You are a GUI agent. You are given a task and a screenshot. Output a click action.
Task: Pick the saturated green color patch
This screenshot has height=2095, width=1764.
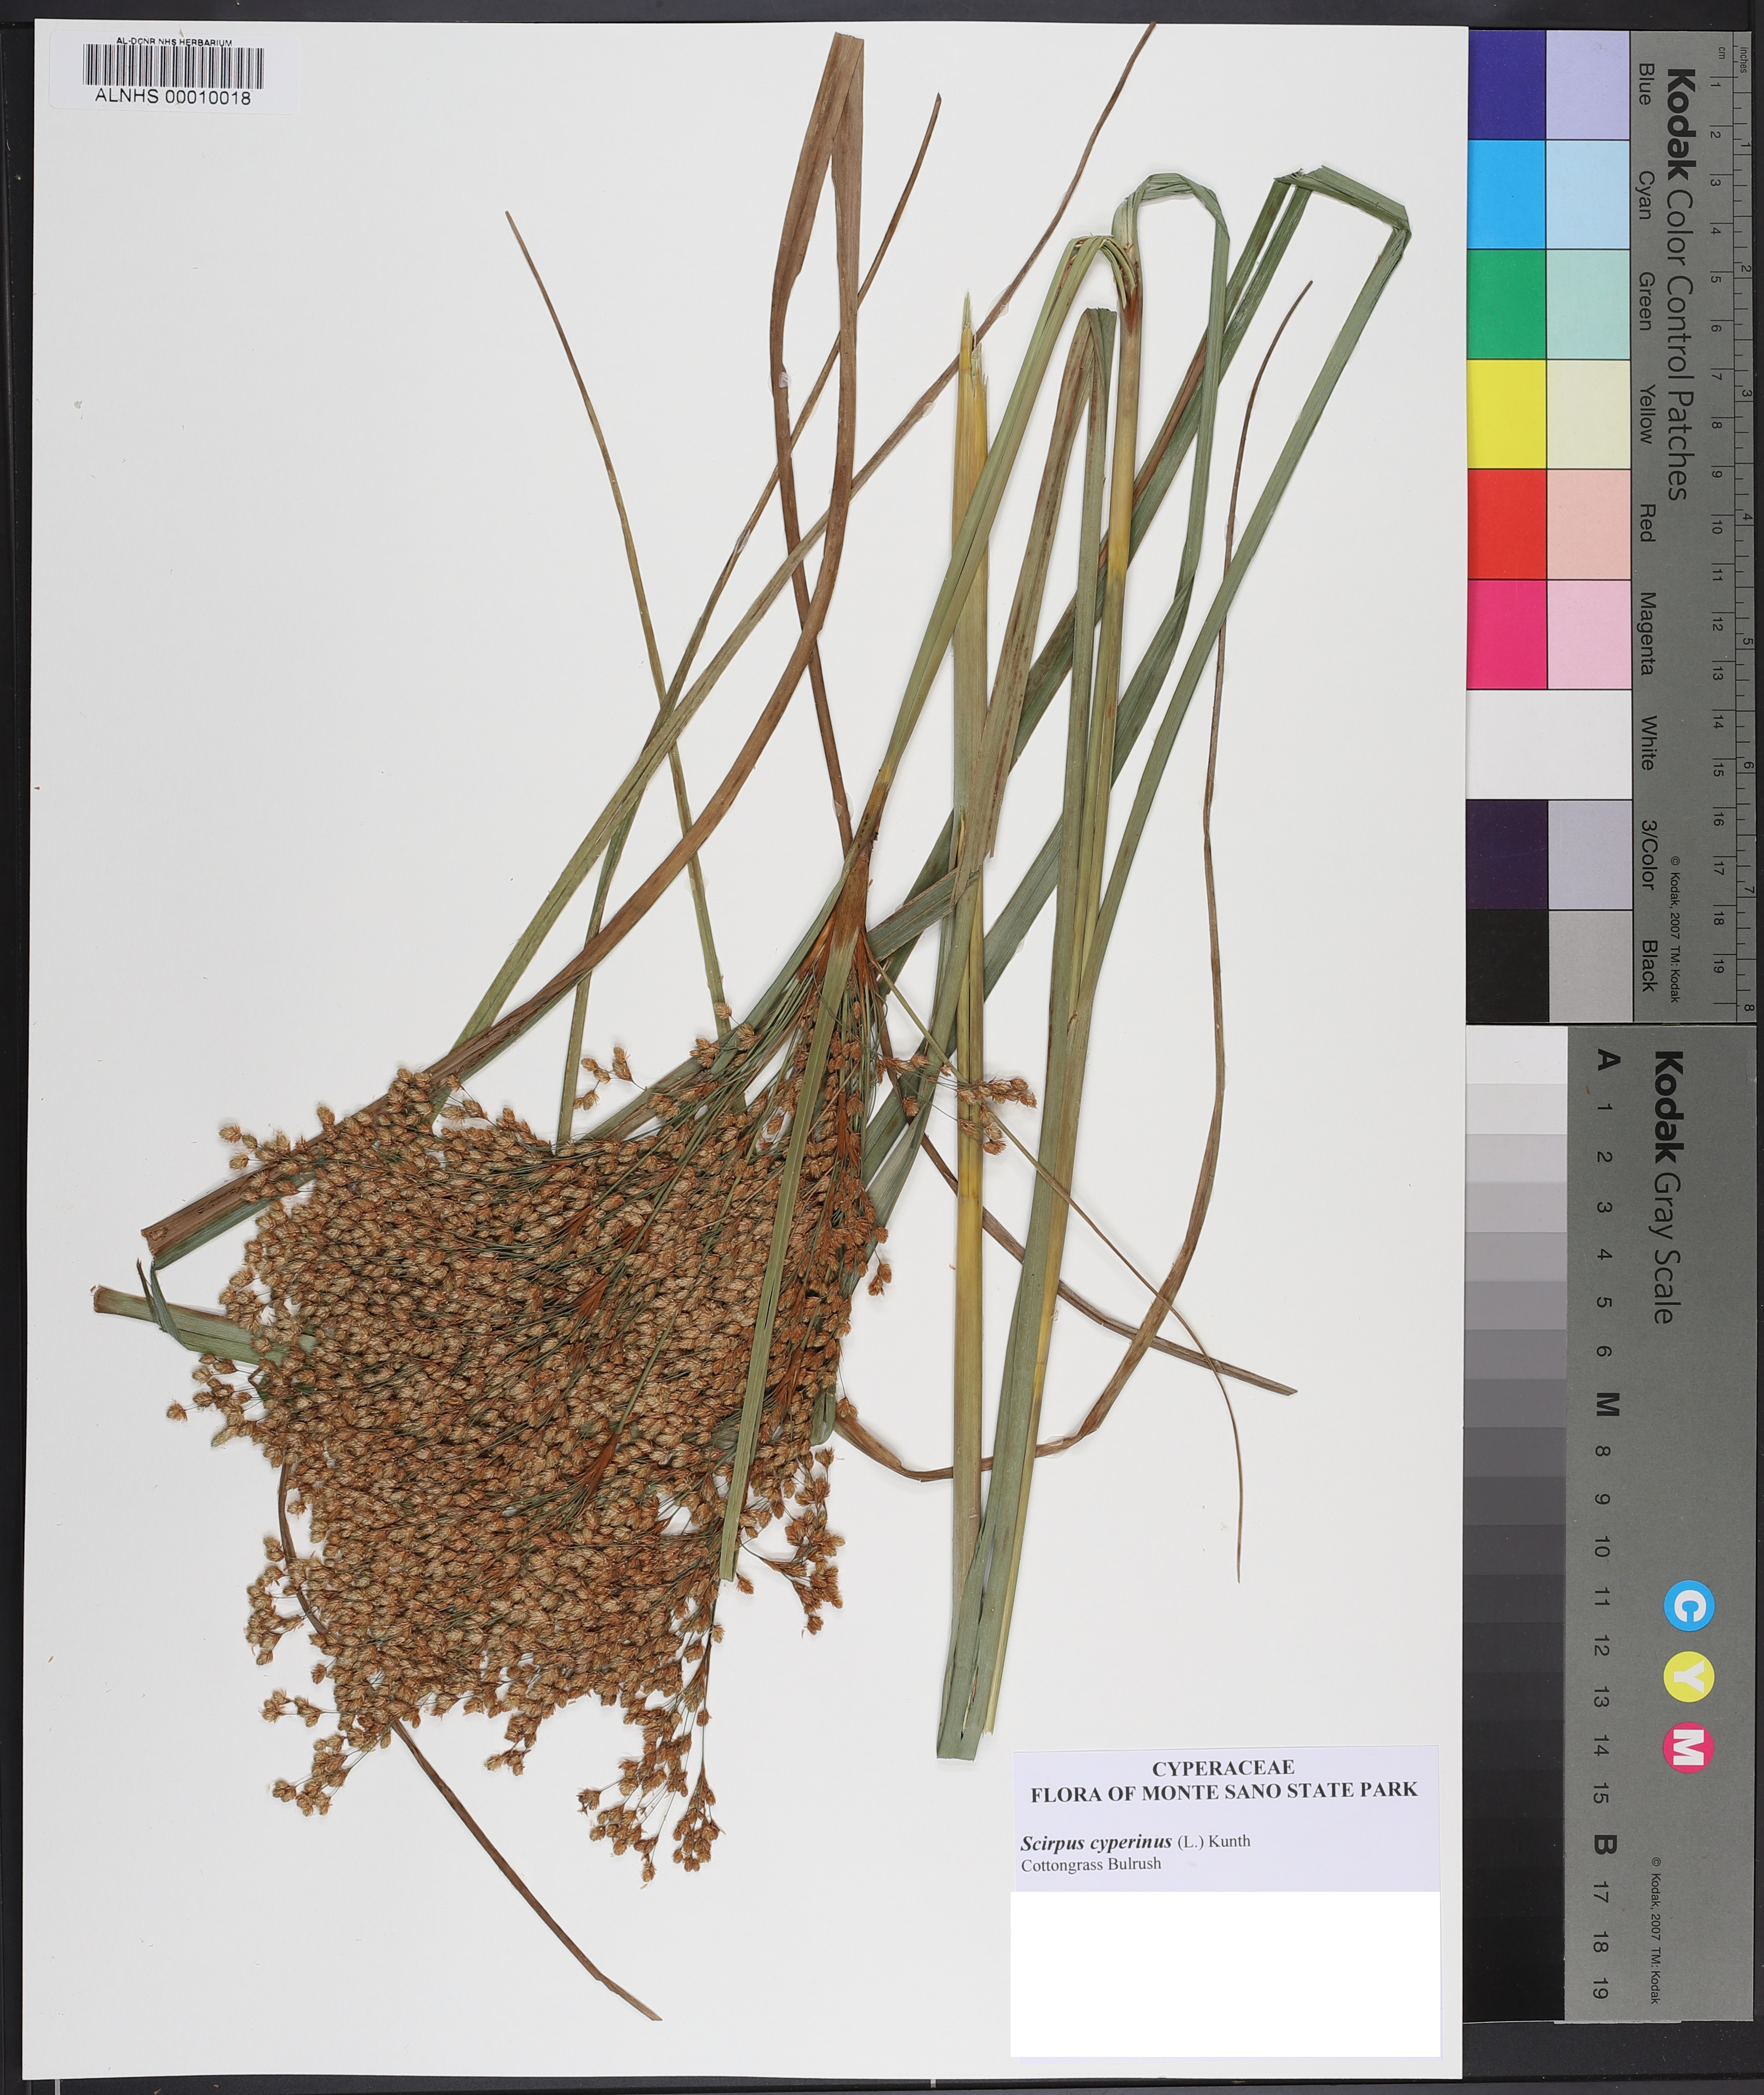(x=1506, y=304)
